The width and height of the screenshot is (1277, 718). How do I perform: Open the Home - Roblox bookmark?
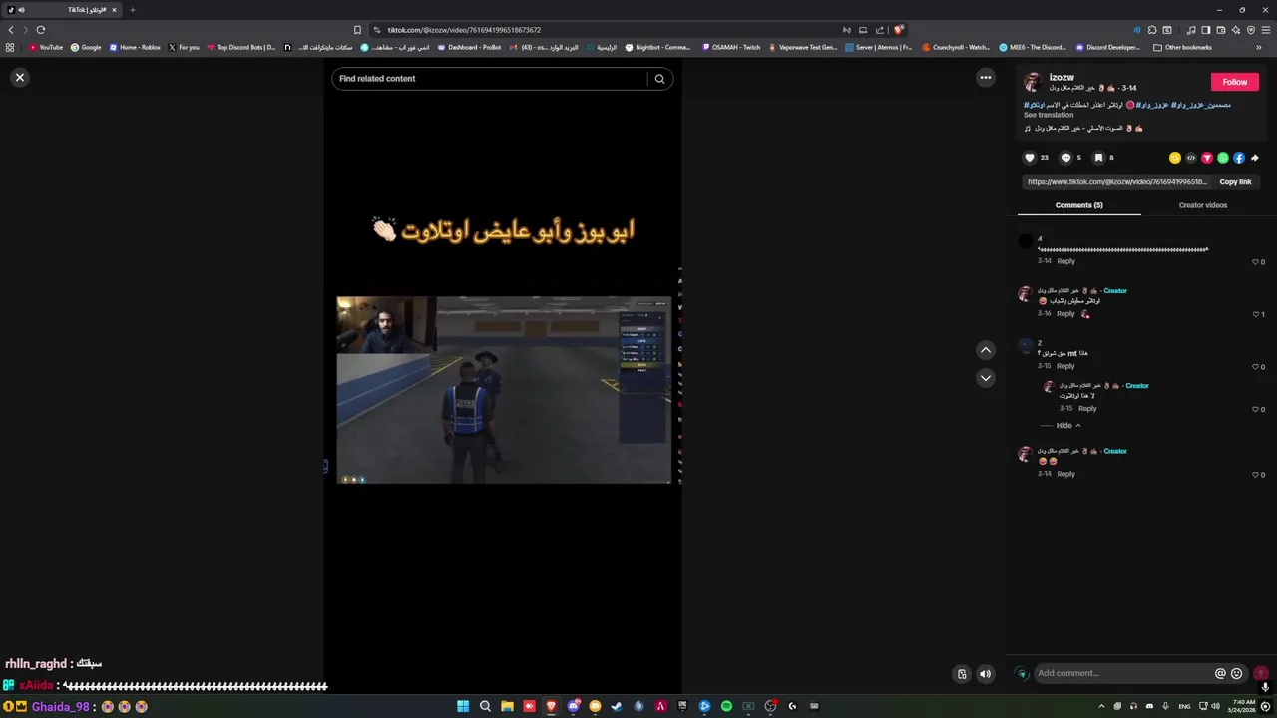tap(135, 47)
